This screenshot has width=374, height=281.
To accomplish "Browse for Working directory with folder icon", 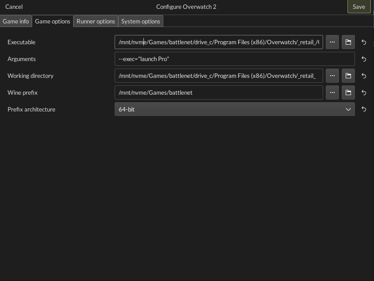I will [x=348, y=76].
